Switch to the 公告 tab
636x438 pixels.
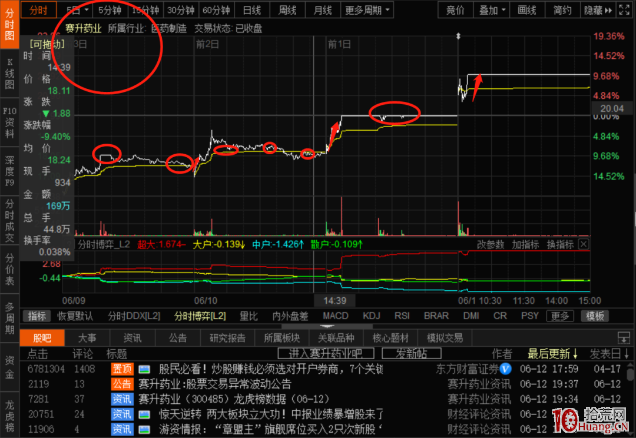178,338
